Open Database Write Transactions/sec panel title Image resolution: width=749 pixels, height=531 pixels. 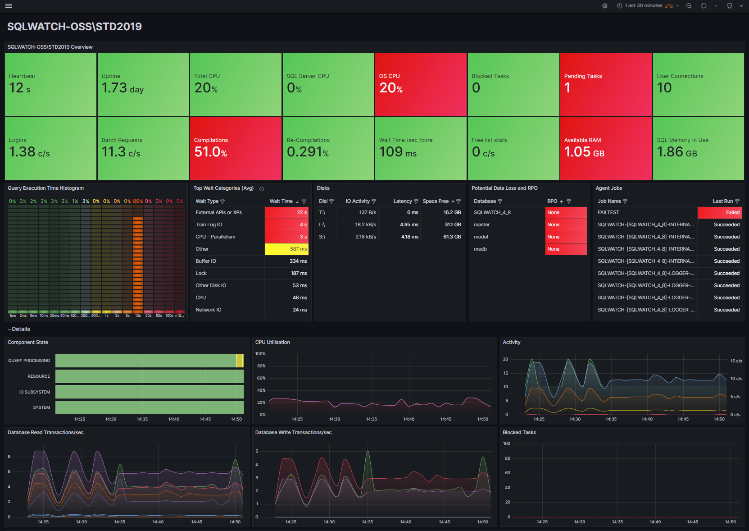click(x=293, y=433)
